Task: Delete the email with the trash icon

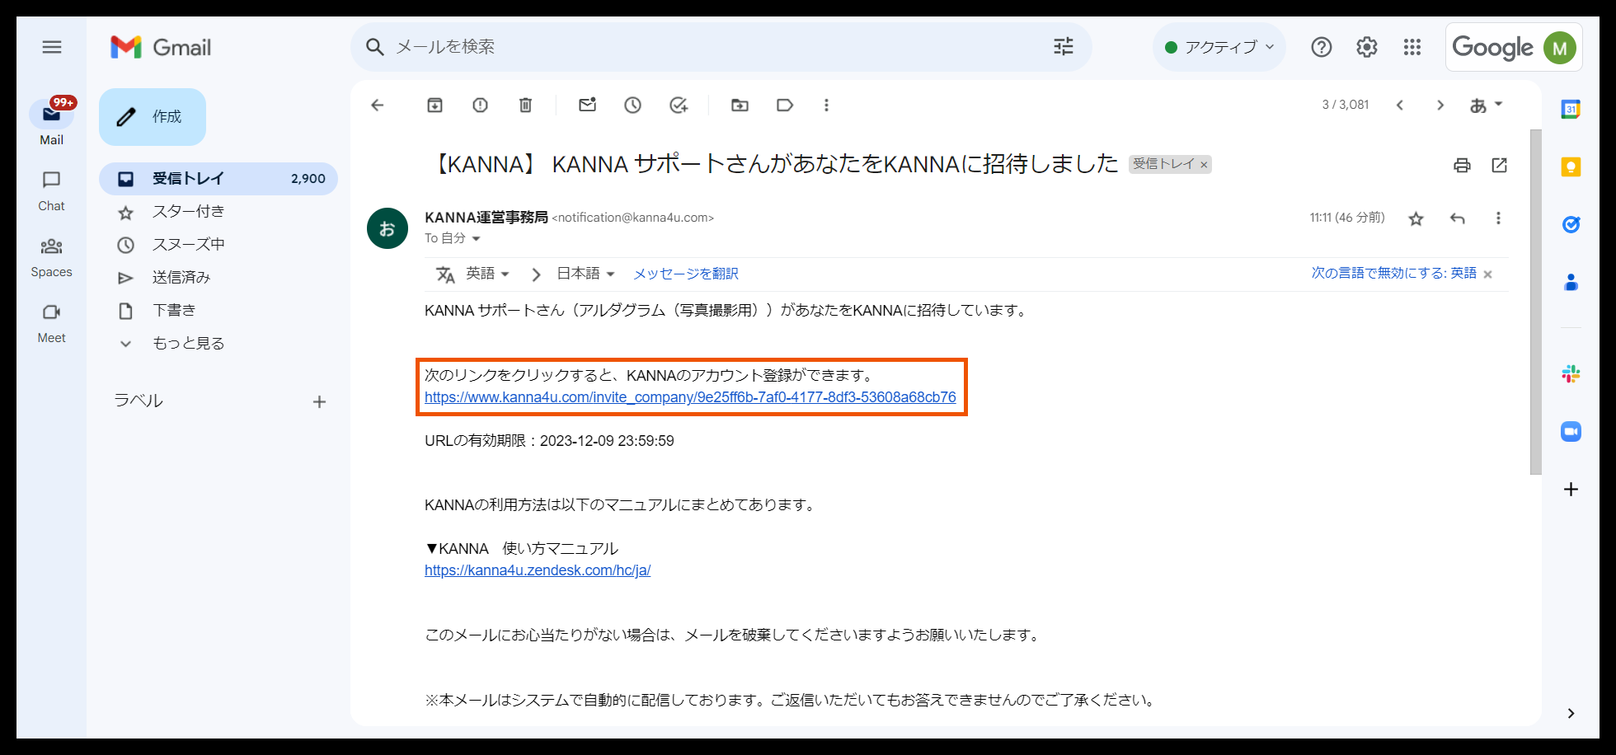Action: point(525,105)
